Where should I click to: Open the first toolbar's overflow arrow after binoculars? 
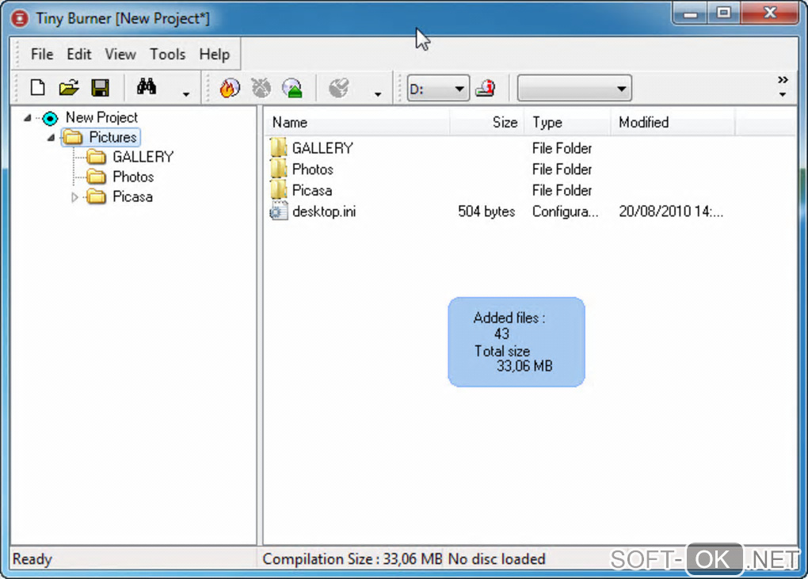coord(186,94)
